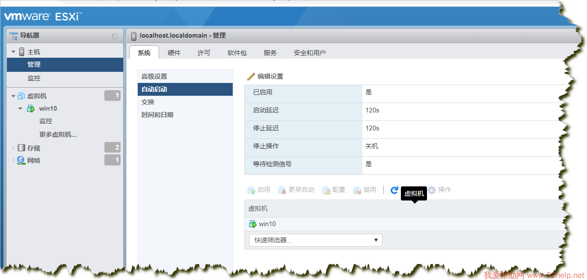The height and width of the screenshot is (280, 587).
Task: Click the 配置 configure icon
Action: pos(326,190)
